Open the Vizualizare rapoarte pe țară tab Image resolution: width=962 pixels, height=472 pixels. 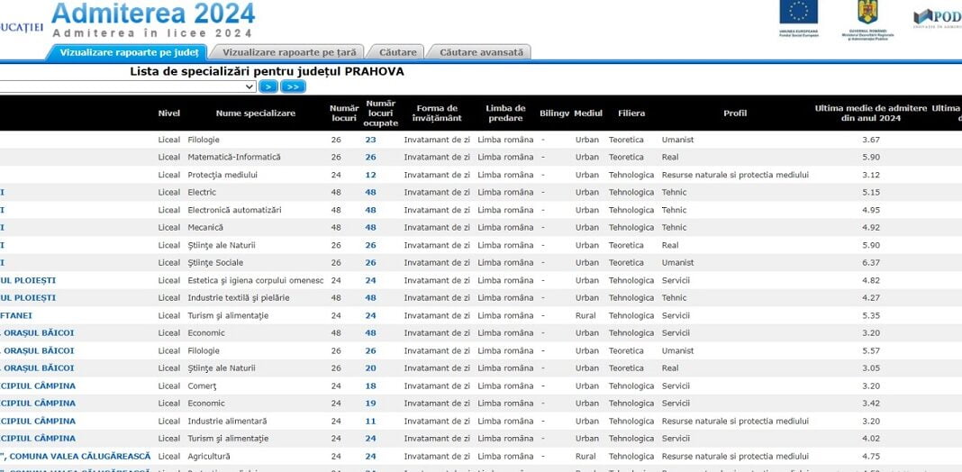(x=289, y=52)
